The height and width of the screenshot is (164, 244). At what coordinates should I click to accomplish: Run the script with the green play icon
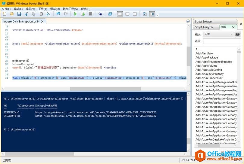pos(75,14)
